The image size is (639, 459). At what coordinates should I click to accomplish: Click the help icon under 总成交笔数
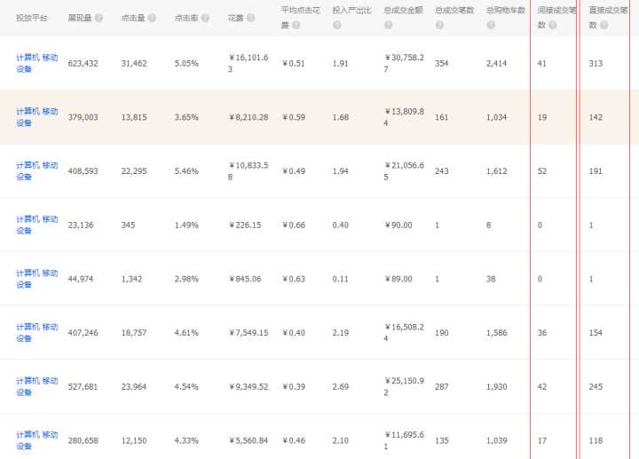coord(439,25)
